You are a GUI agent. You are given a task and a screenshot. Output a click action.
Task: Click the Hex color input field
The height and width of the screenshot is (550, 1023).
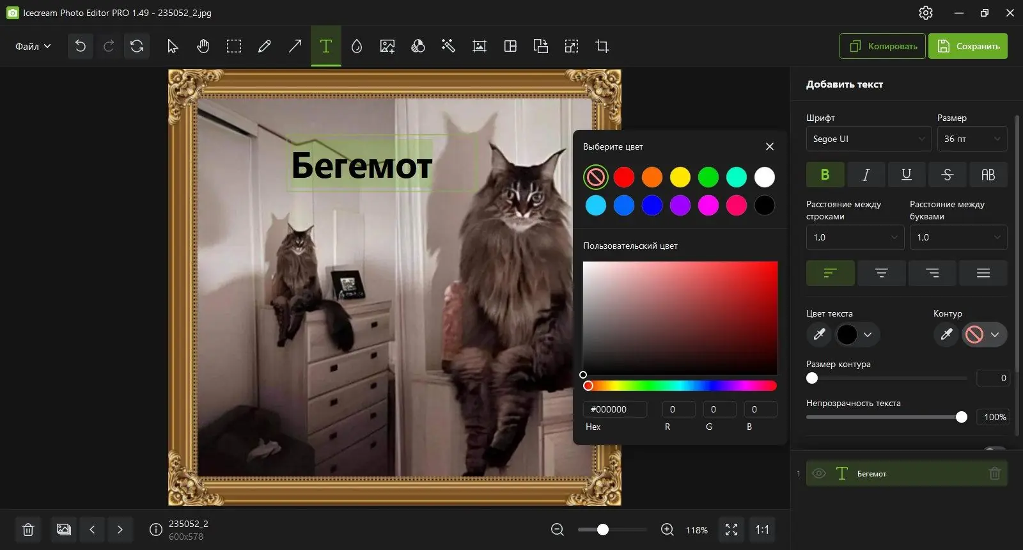click(615, 409)
